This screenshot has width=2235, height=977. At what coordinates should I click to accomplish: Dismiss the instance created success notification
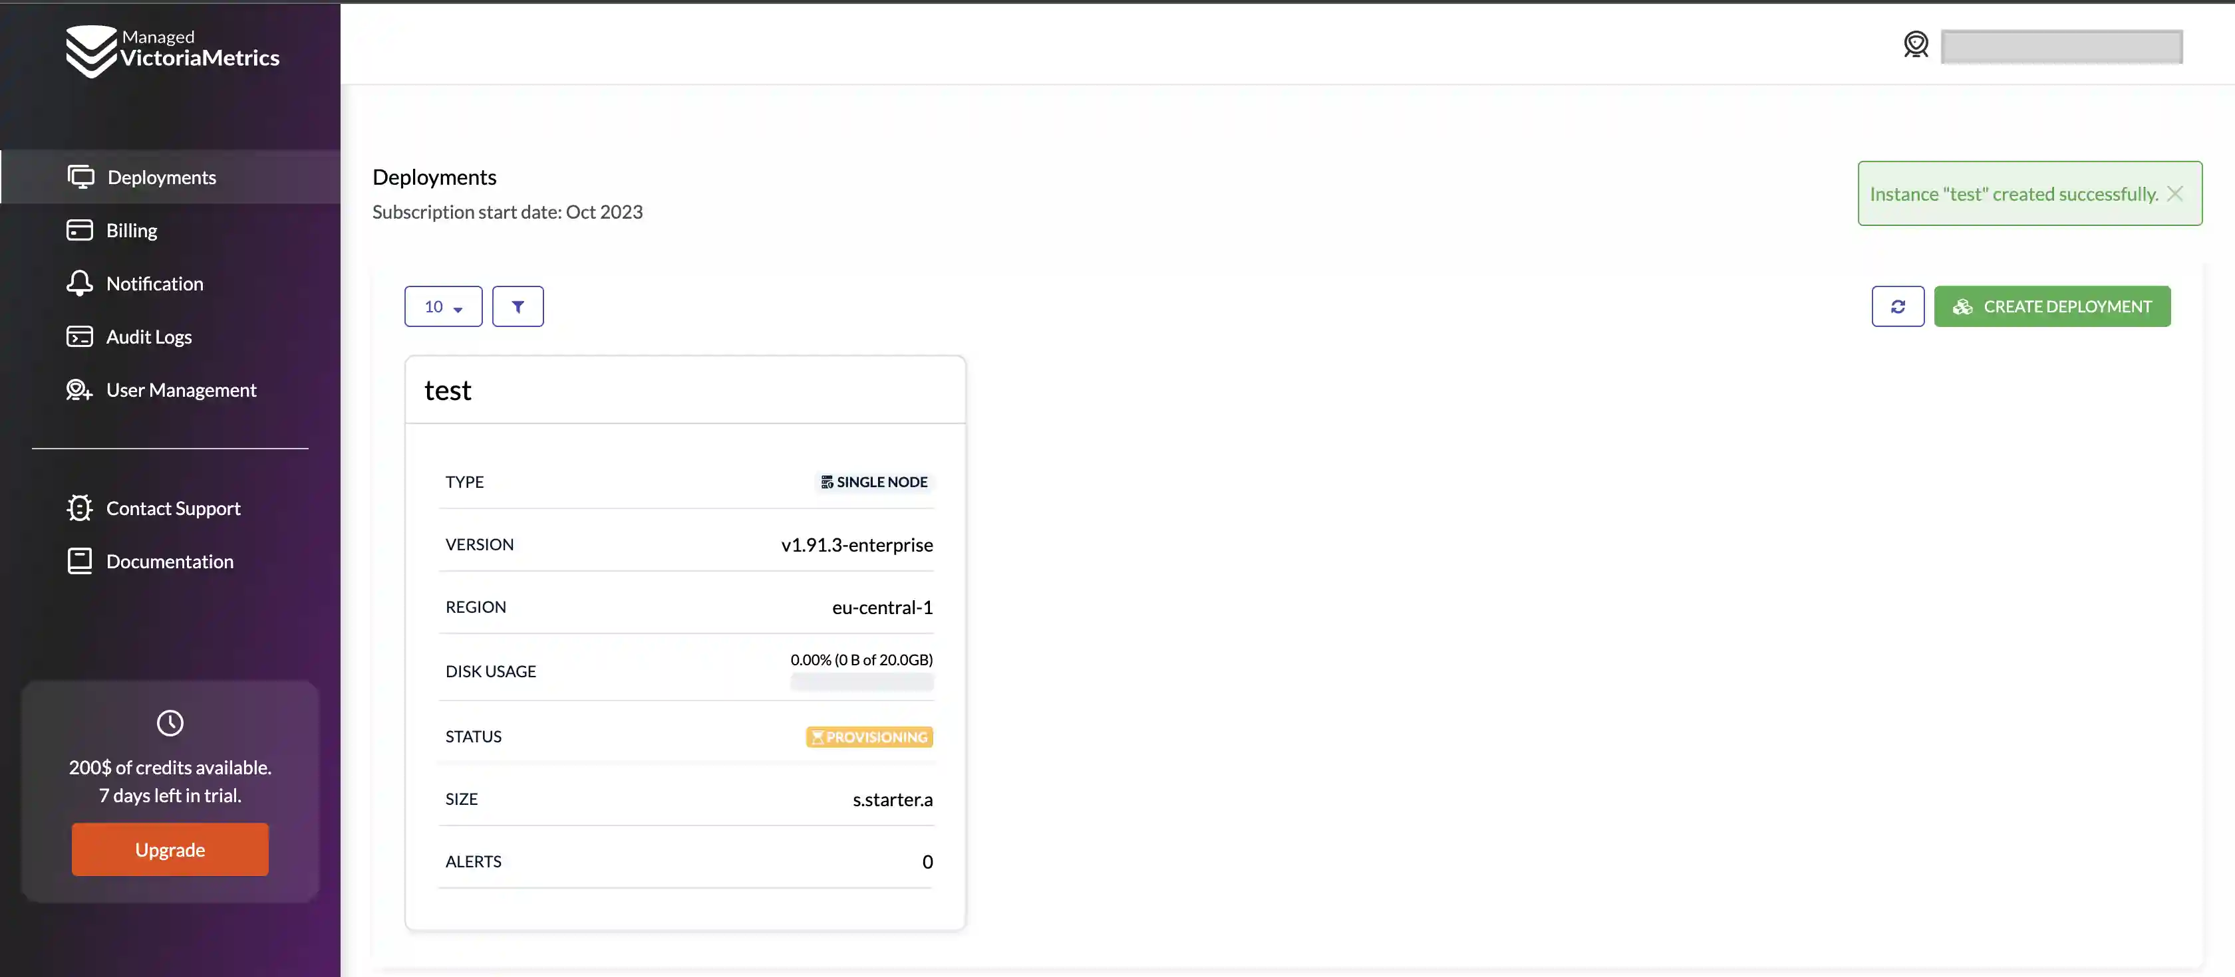point(2176,193)
